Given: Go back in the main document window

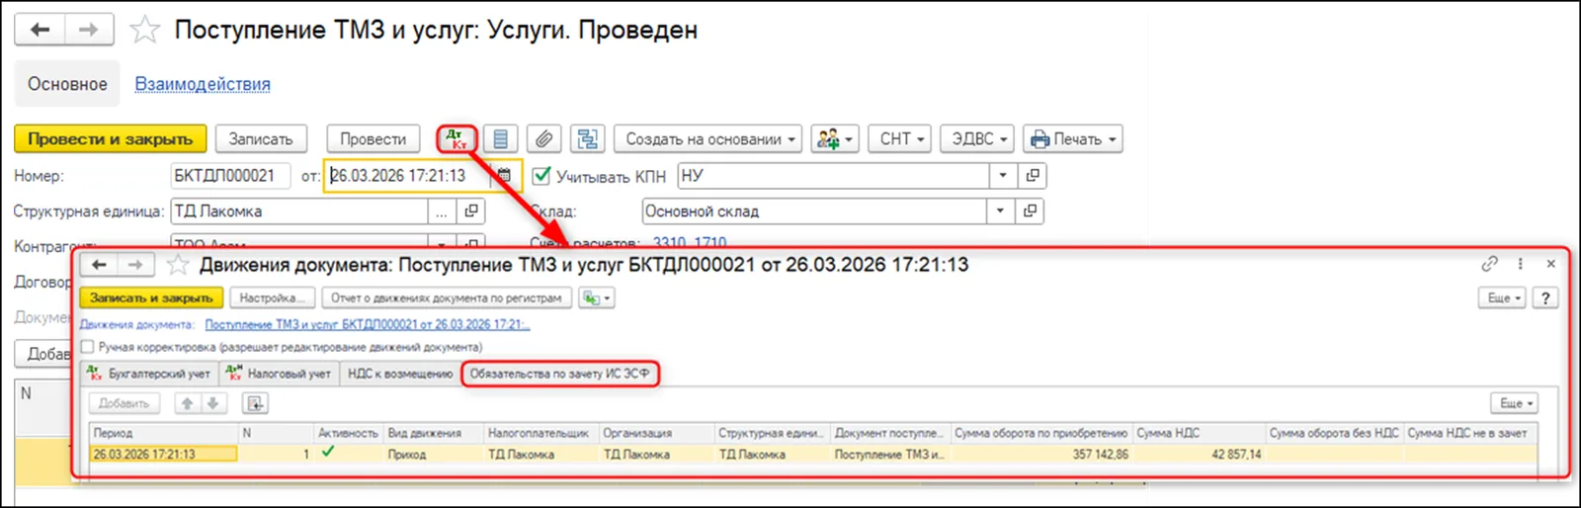Looking at the screenshot, I should click(x=40, y=30).
